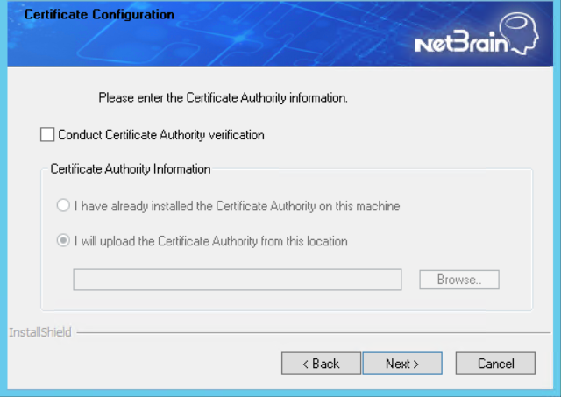Click the InstallShield label
The image size is (561, 397).
pos(40,333)
